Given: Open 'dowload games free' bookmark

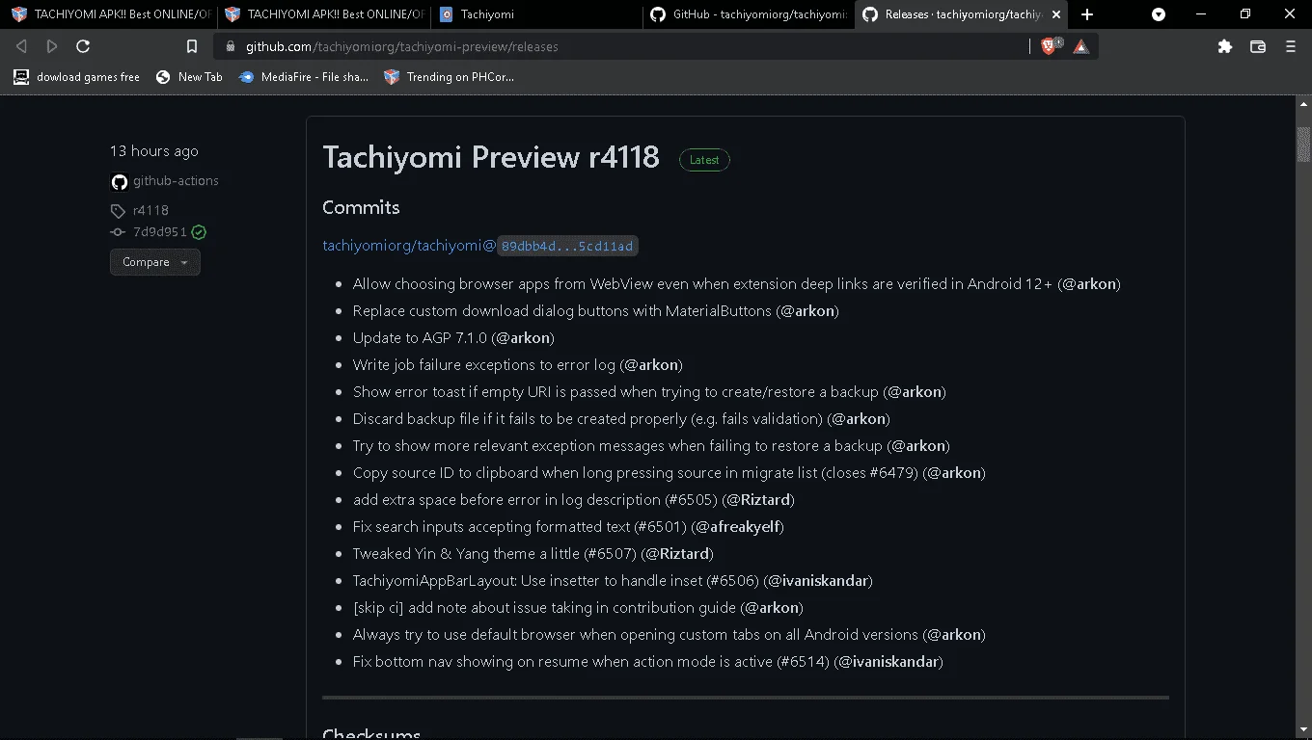Looking at the screenshot, I should pyautogui.click(x=76, y=77).
